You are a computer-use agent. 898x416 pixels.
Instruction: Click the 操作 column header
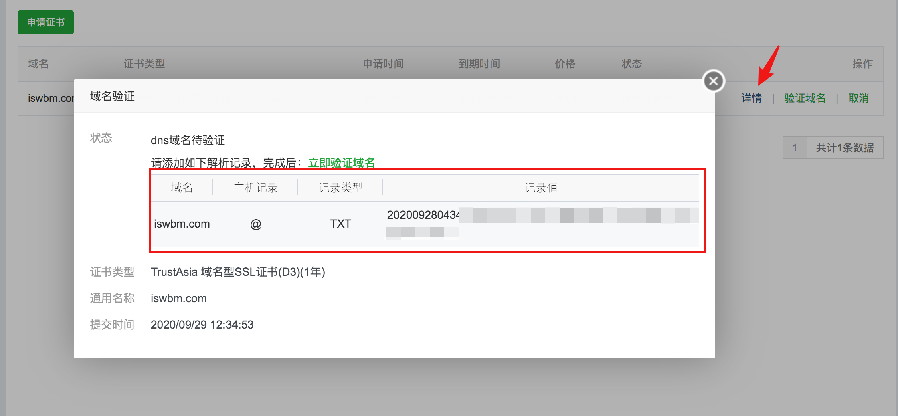pos(863,64)
